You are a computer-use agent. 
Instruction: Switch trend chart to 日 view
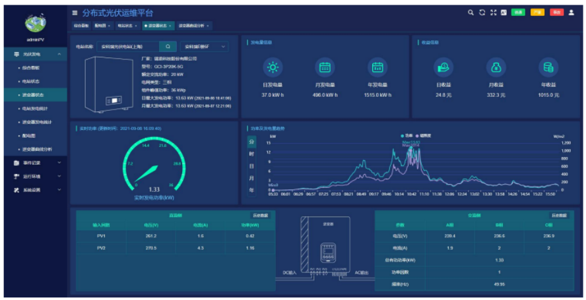(x=251, y=166)
